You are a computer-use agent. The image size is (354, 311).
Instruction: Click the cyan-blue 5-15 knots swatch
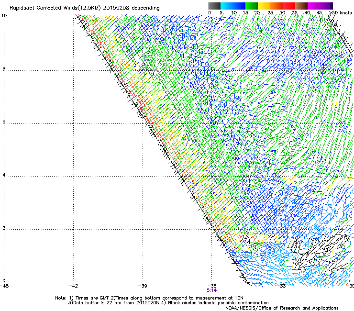click(233, 6)
